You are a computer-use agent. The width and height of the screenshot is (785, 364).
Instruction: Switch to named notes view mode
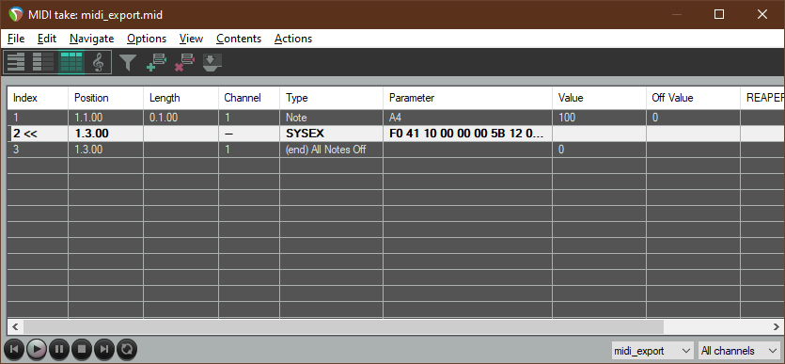tap(43, 62)
